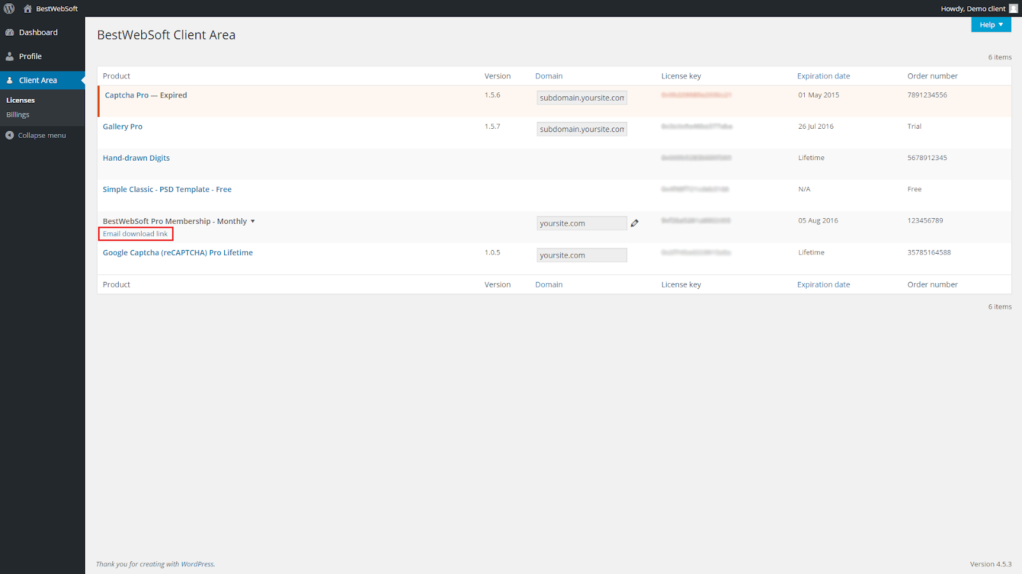Viewport: 1022px width, 574px height.
Task: Open Google Captcha (reCAPTCHA) Pro Lifetime link
Action: [x=178, y=253]
